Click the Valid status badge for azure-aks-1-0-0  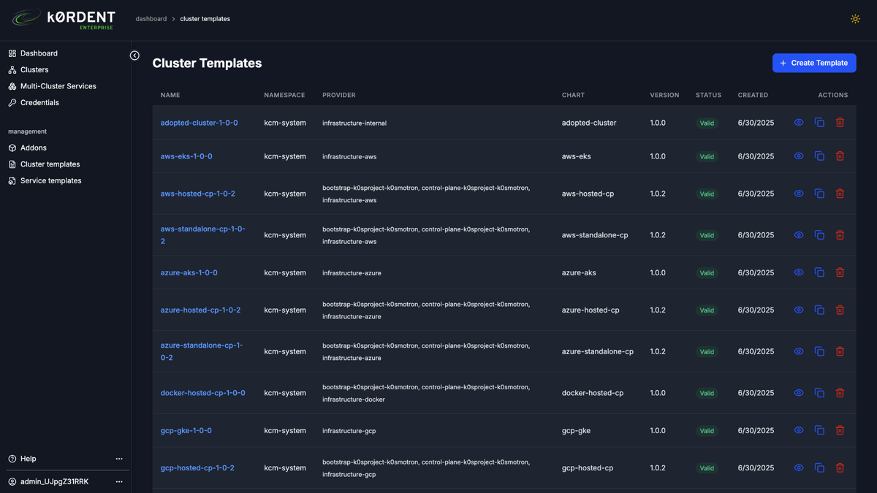click(x=707, y=273)
